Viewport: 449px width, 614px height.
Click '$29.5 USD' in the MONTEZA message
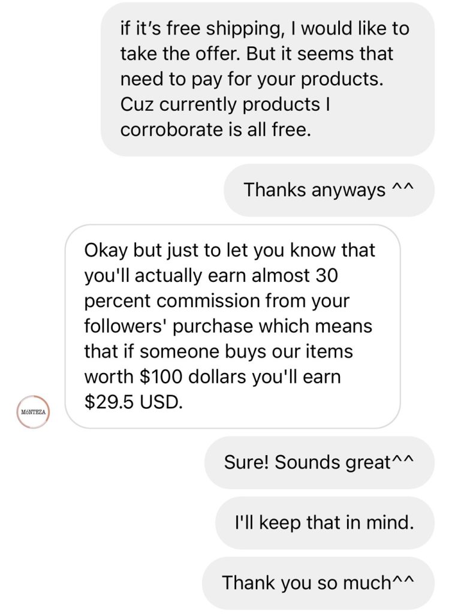click(x=132, y=402)
